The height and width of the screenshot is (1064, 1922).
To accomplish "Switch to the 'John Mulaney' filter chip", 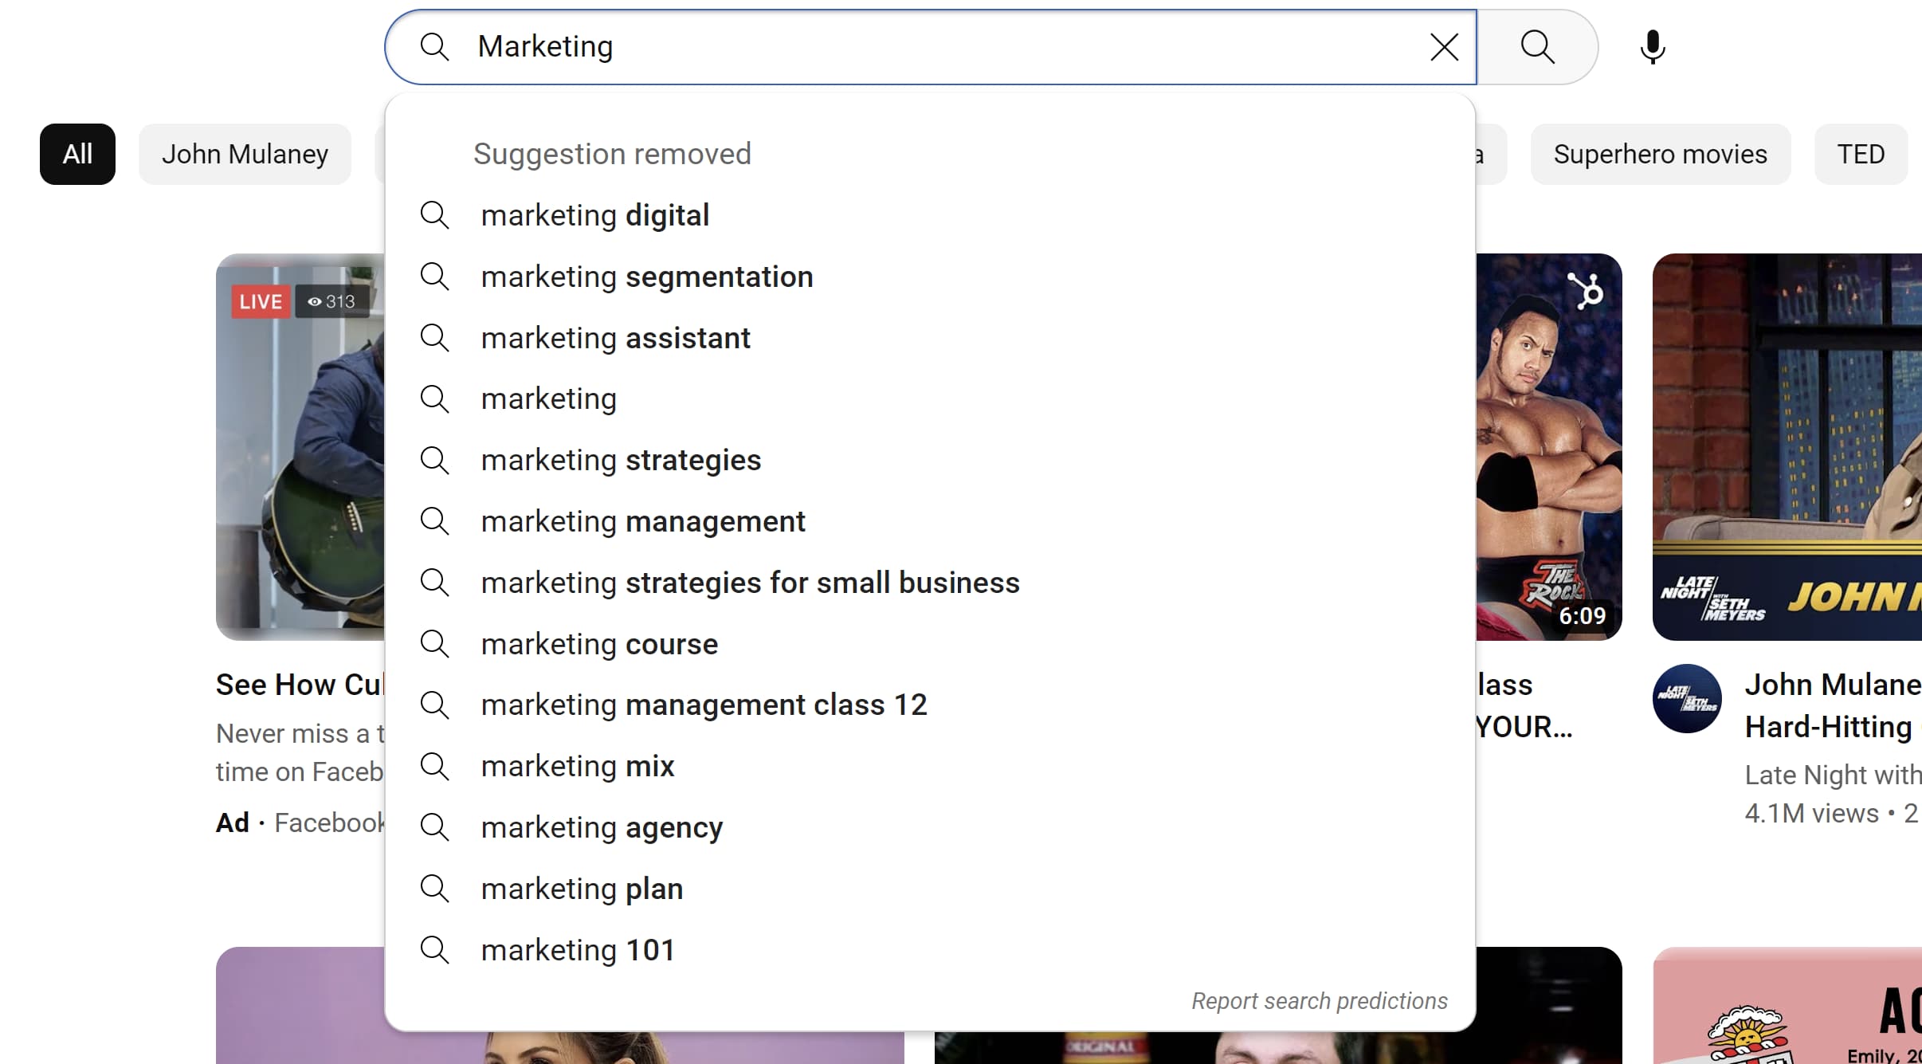I will (x=245, y=154).
